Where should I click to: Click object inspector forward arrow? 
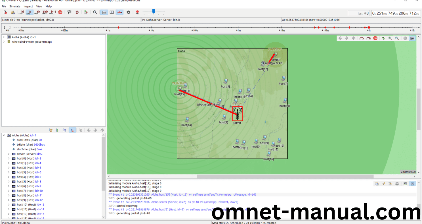(x=95, y=130)
